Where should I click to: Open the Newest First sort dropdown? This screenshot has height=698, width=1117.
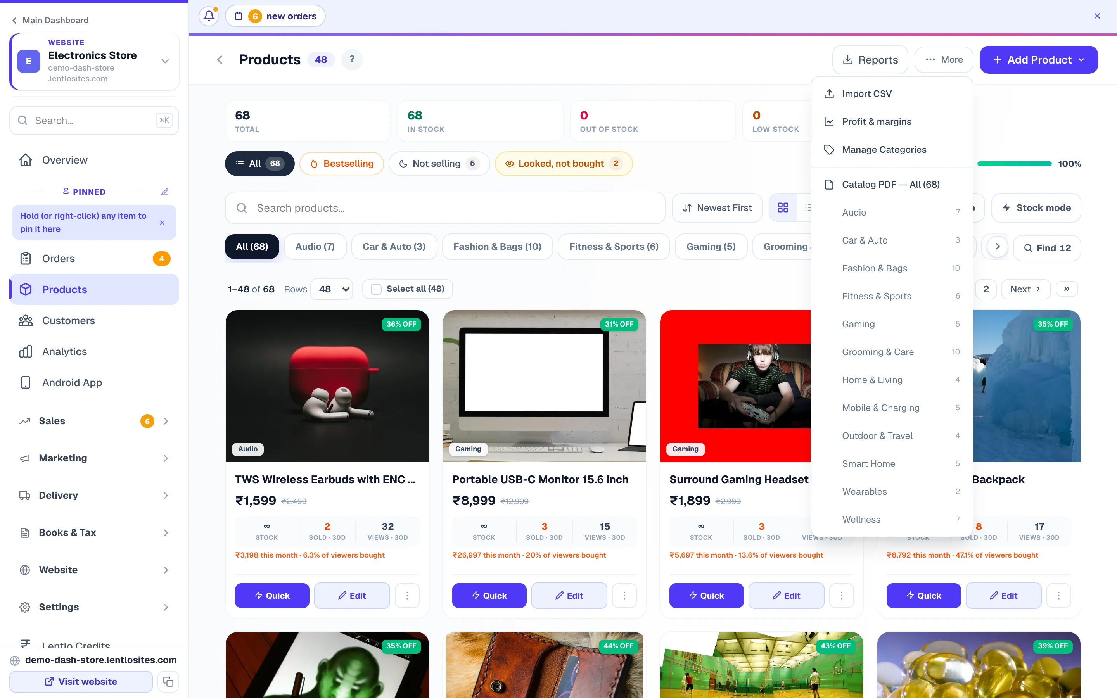pyautogui.click(x=717, y=208)
